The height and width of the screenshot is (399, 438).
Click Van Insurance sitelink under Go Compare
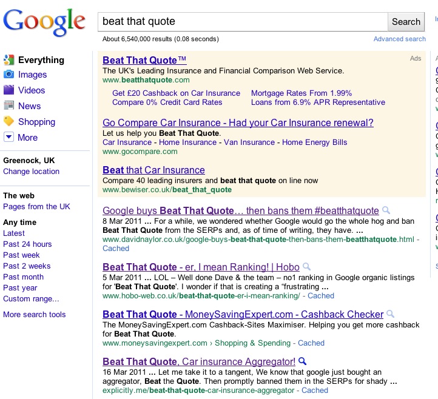pyautogui.click(x=249, y=142)
